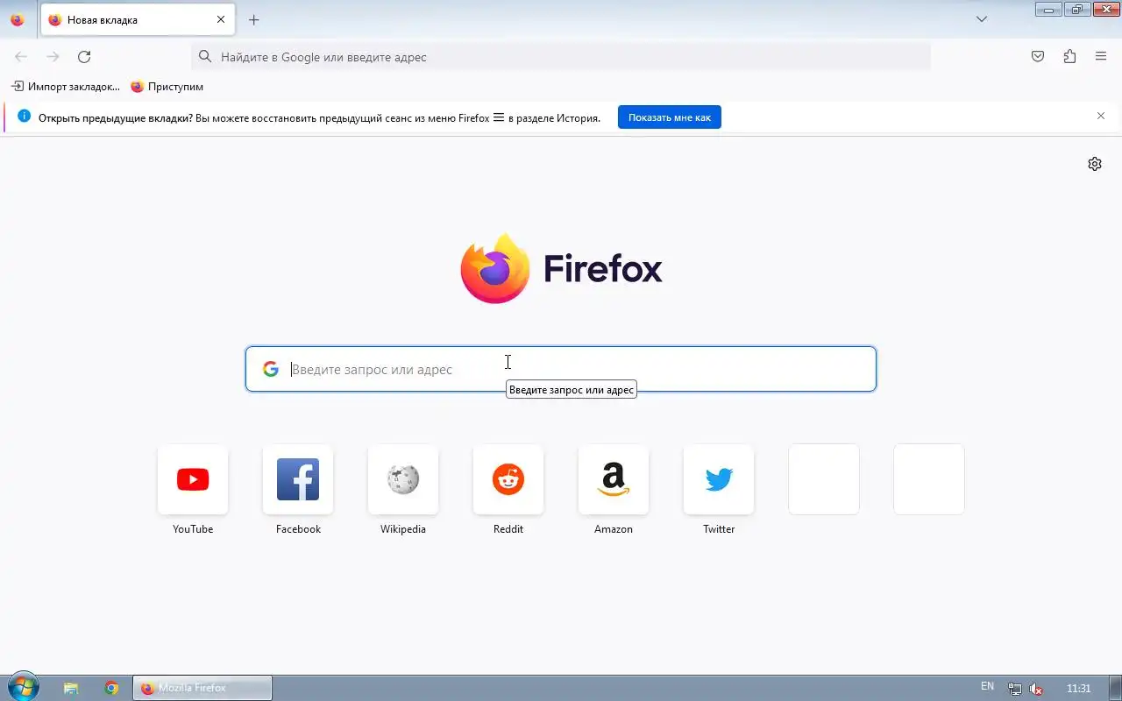
Task: Click the network tray icon
Action: [x=1014, y=689]
